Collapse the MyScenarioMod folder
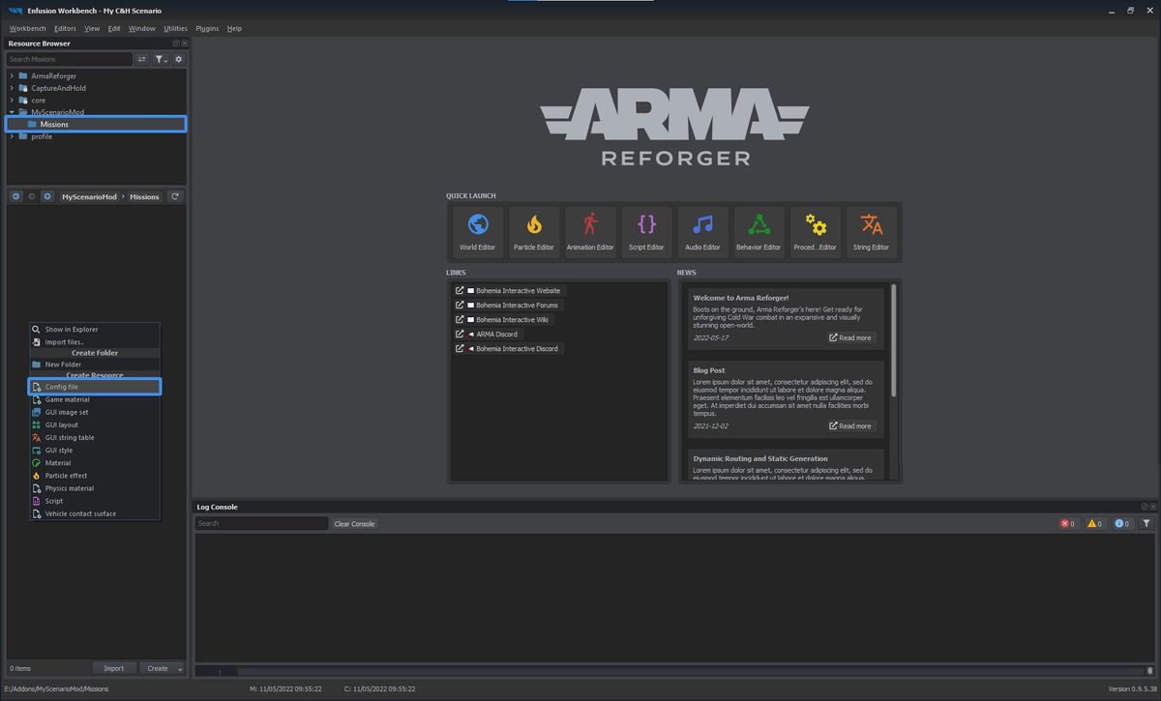This screenshot has height=701, width=1161. [11, 112]
